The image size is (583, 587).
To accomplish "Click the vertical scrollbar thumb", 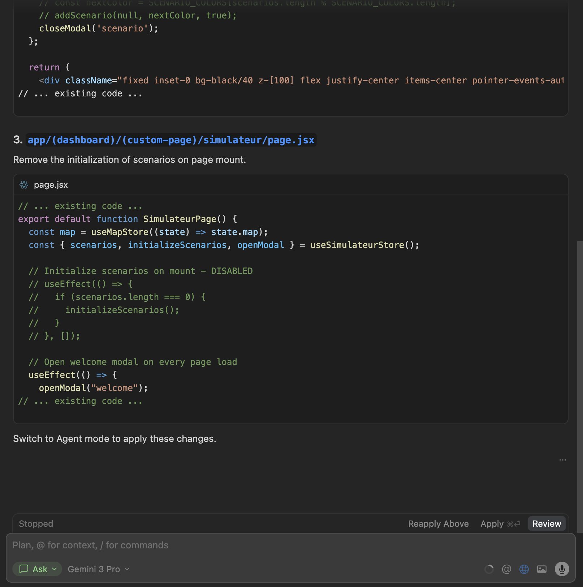I will (579, 386).
